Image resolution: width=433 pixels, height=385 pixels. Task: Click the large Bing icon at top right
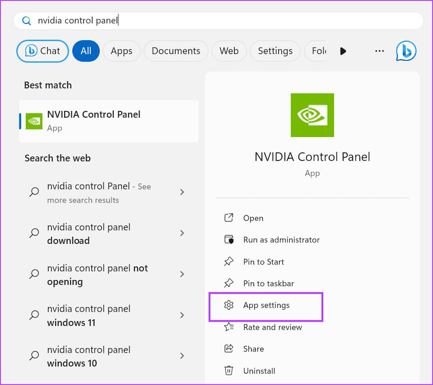(406, 51)
